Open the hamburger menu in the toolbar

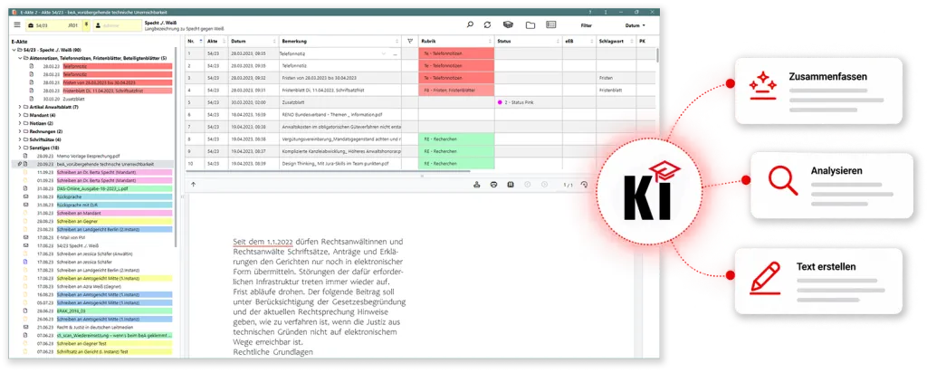tap(17, 24)
